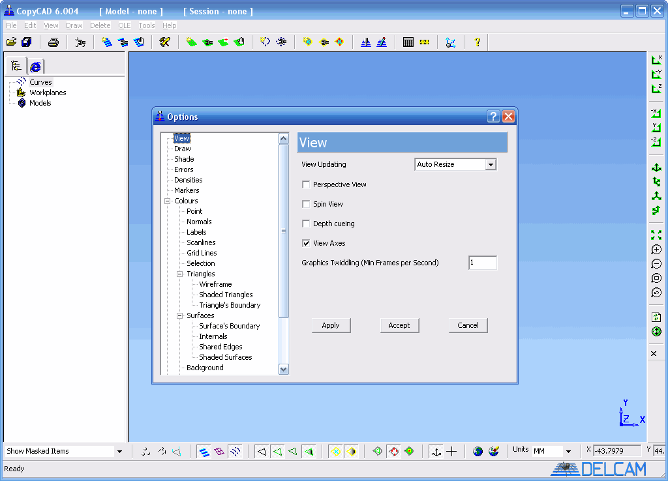Click the Earth globe icon in bottom toolbar

(x=478, y=451)
